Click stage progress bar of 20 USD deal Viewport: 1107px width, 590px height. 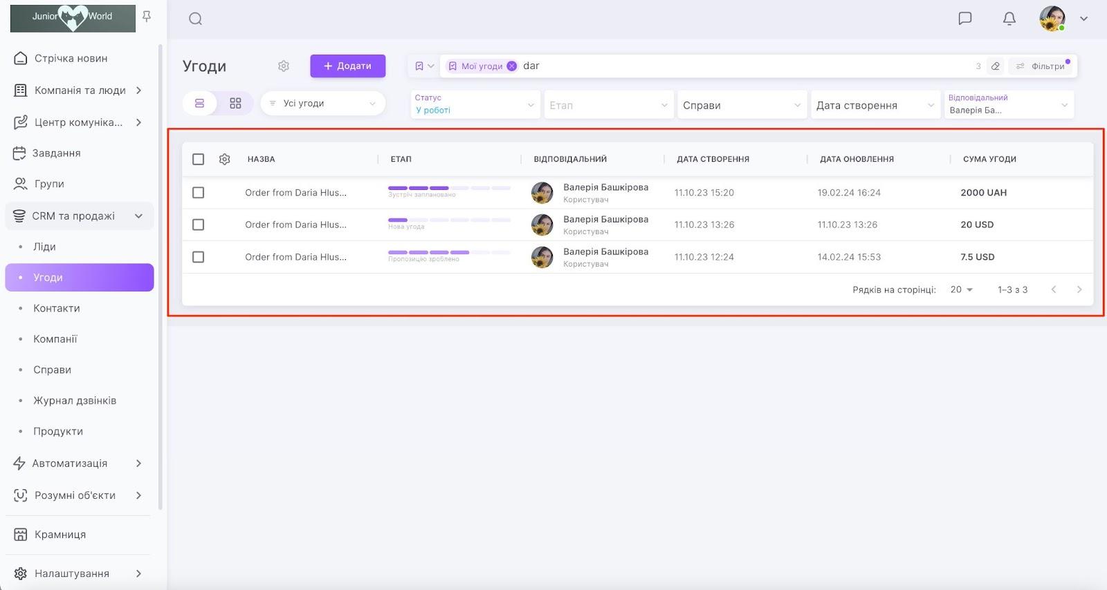coord(449,220)
